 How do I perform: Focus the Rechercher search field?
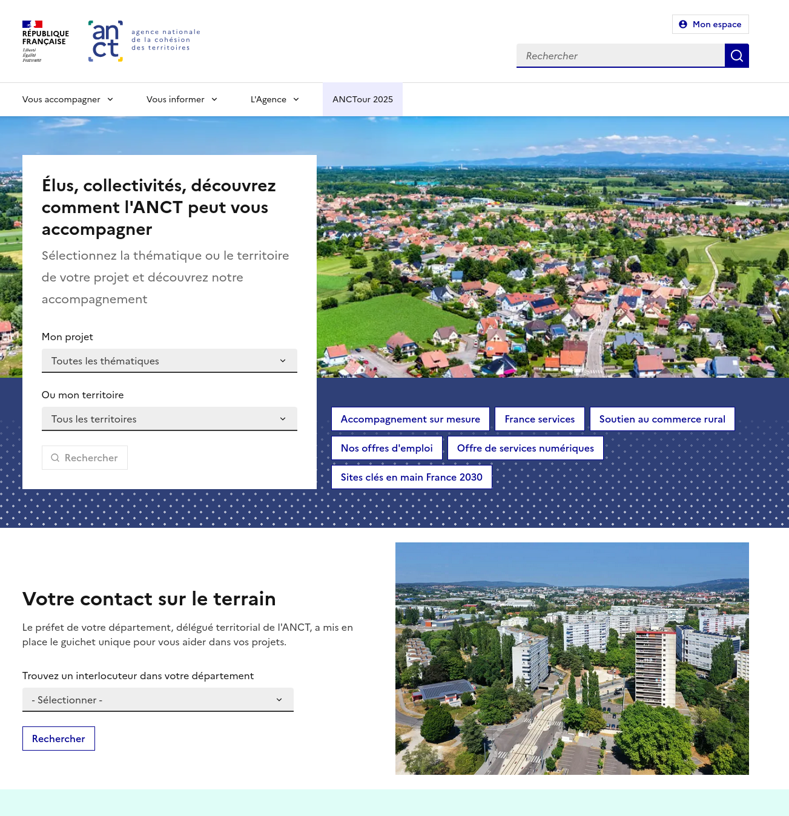tap(620, 56)
